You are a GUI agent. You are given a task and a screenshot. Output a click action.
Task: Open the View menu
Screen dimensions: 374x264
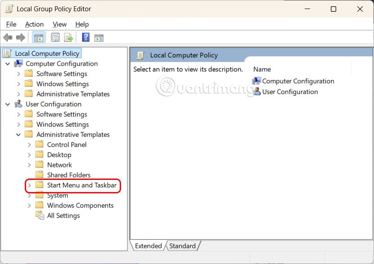coord(59,24)
